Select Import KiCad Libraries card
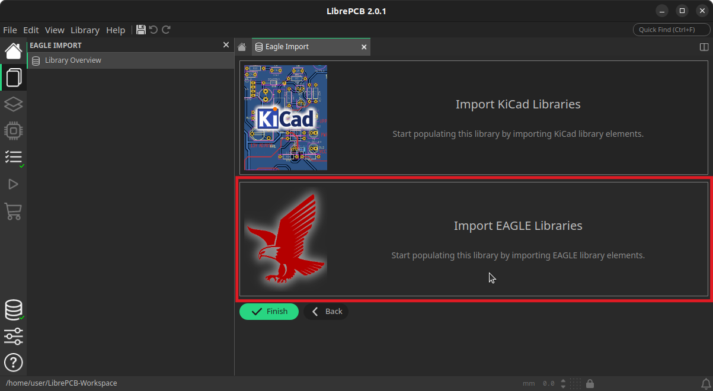Image resolution: width=713 pixels, height=391 pixels. coord(474,117)
